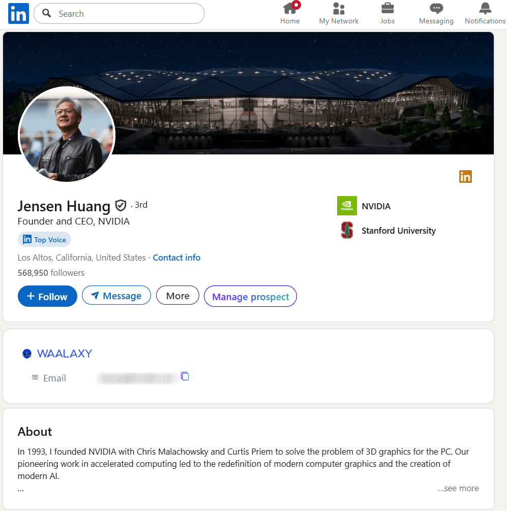Open Messaging chat icon
The image size is (507, 511).
point(436,9)
